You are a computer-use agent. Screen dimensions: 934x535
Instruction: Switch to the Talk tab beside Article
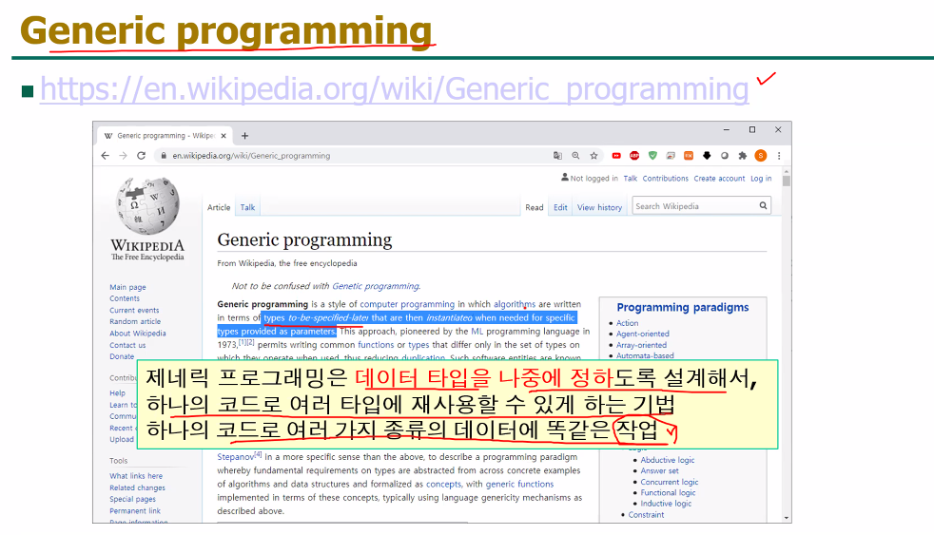[x=248, y=207]
